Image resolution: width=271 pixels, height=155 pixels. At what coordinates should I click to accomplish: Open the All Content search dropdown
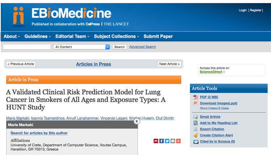click(x=81, y=47)
